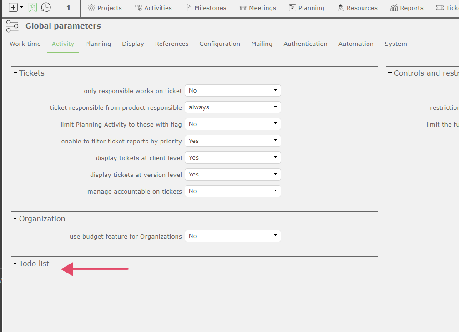Click the Global parameters sliders icon
This screenshot has width=459, height=332.
click(x=13, y=26)
